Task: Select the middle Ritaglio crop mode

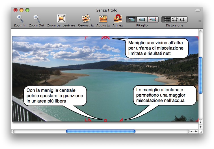Action: (x=142, y=19)
